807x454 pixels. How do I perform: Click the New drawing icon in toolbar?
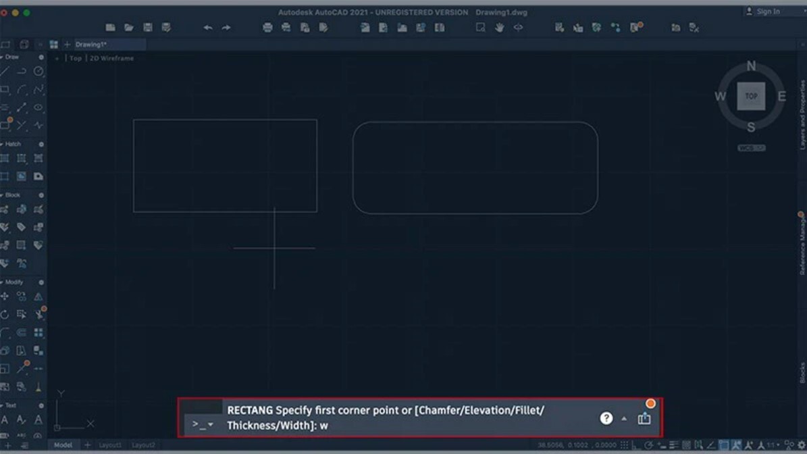click(110, 28)
